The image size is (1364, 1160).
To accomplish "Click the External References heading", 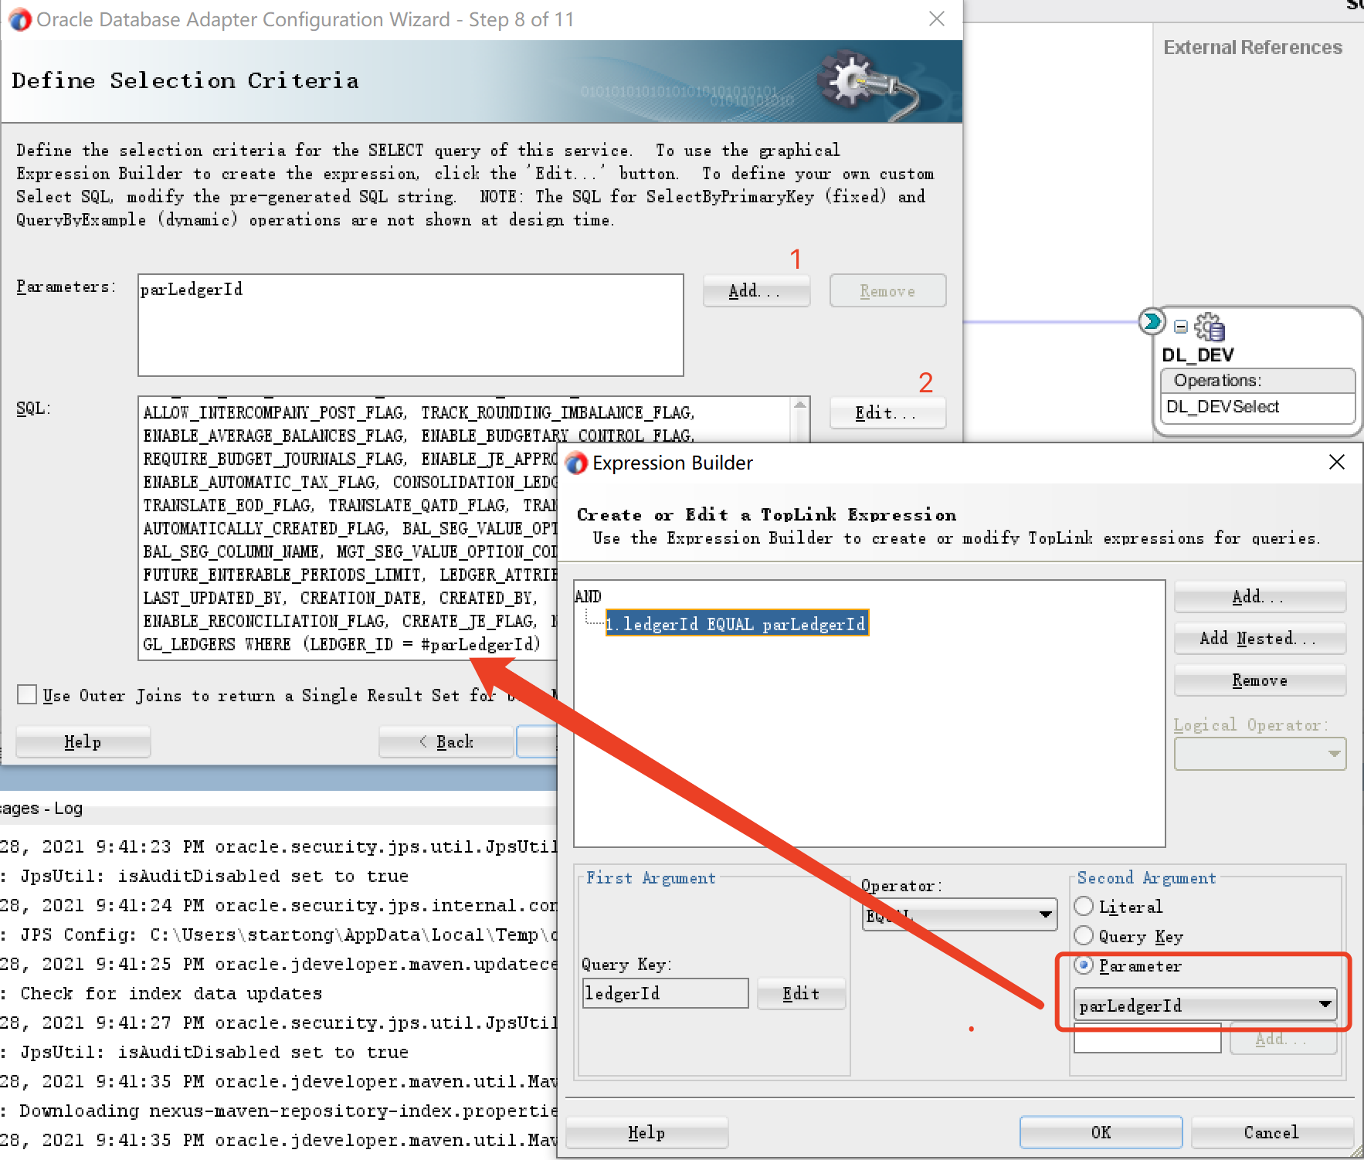I will click(x=1253, y=47).
